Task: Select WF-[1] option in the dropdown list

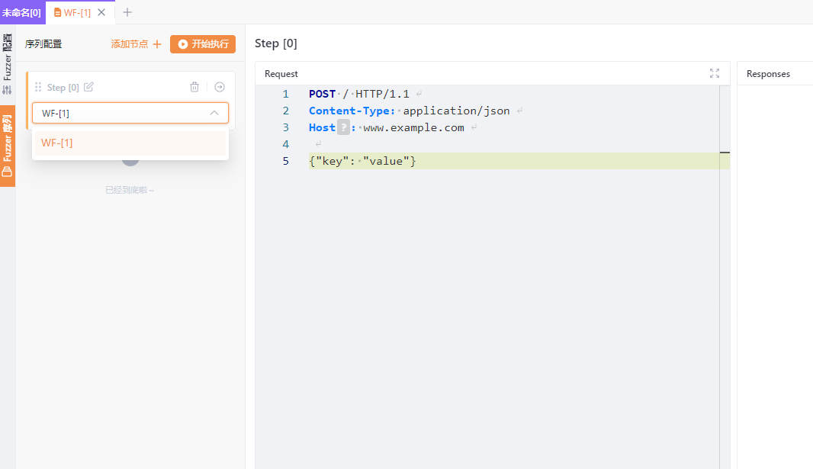Action: coord(130,143)
